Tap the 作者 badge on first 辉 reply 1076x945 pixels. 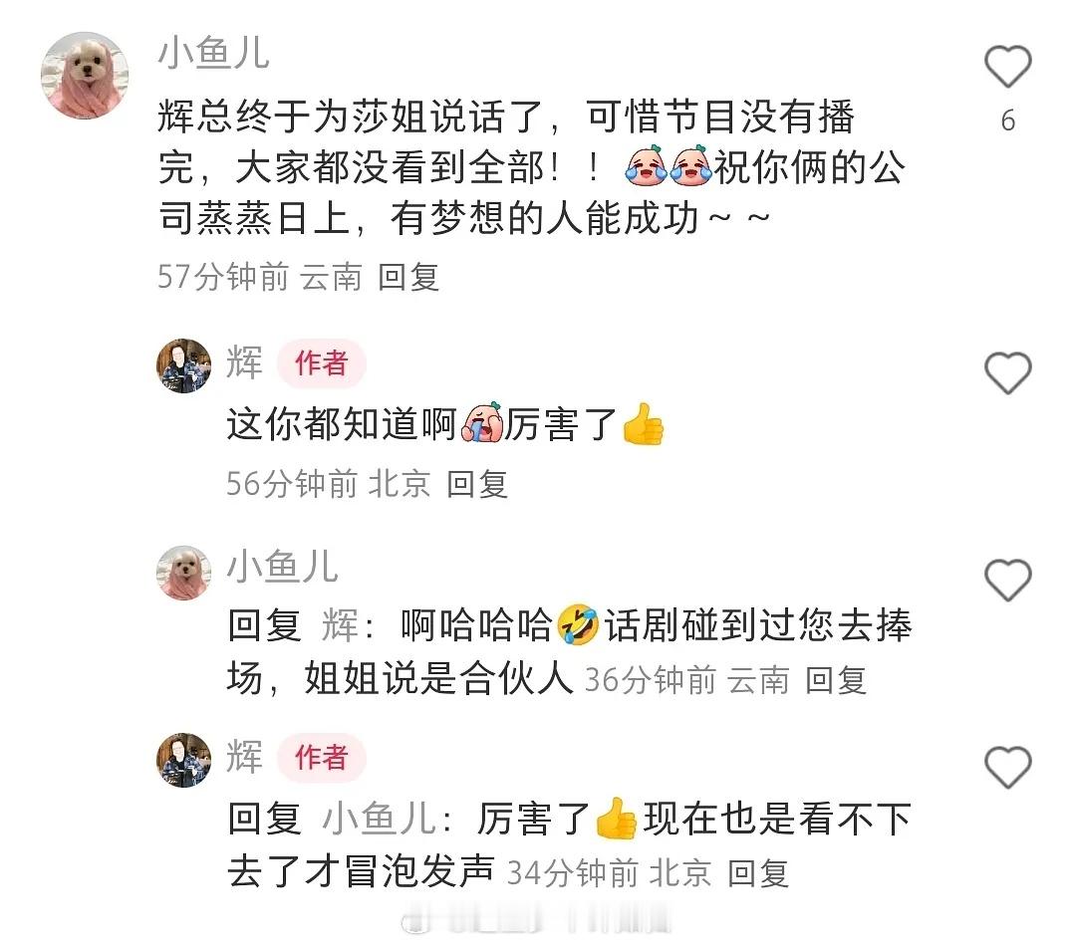[321, 363]
